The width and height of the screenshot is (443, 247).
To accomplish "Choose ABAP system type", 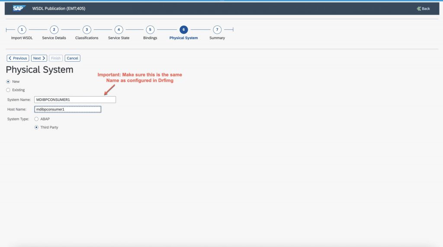I will click(36, 119).
